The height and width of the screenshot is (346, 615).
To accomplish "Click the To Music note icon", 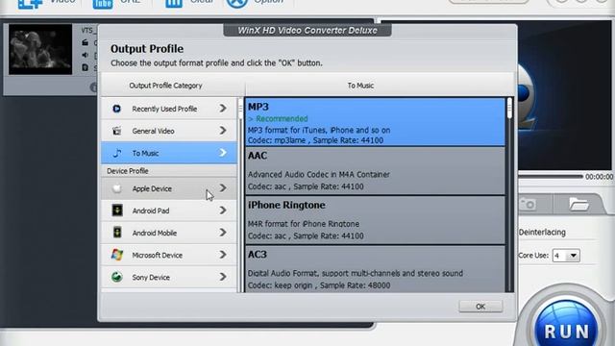I will point(117,153).
